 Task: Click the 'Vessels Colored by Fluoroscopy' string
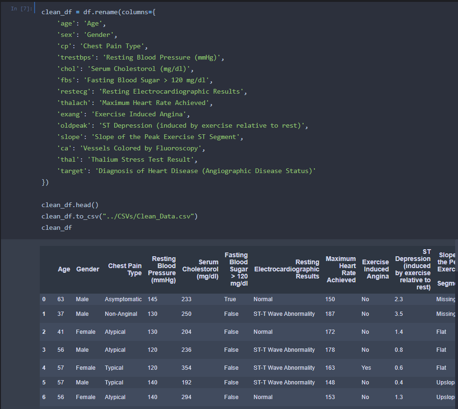coord(141,148)
